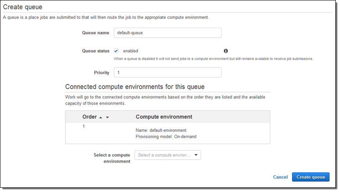This screenshot has height=192, width=340.
Task: Click the compute environment dropdown caret arrow
Action: (196, 155)
